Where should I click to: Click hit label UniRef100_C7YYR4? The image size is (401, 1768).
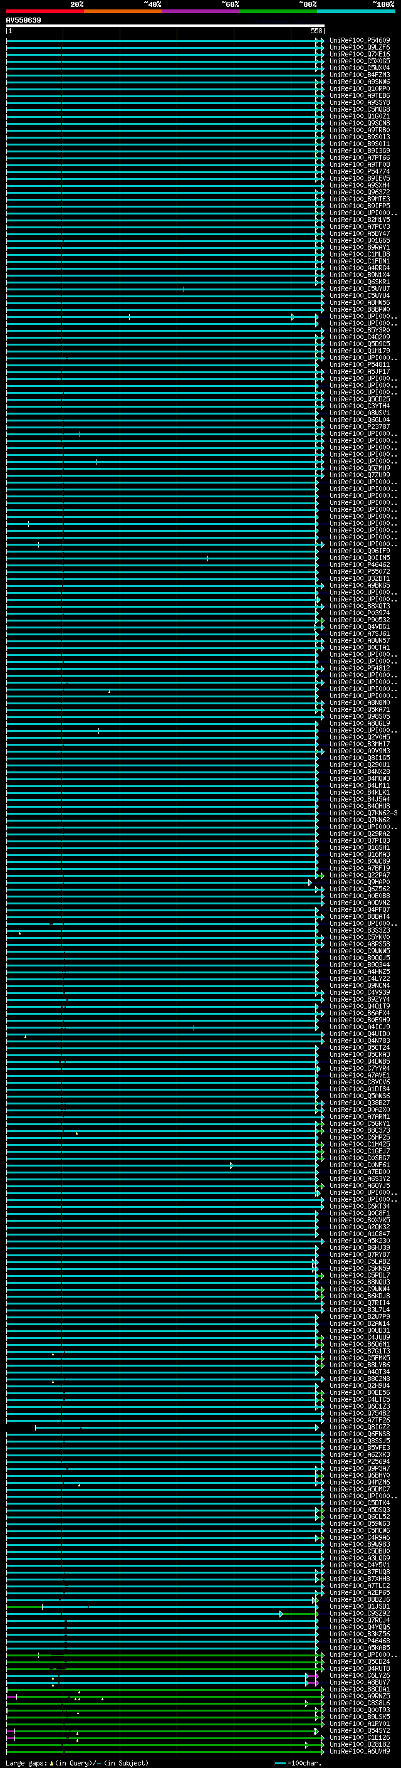359,1069
